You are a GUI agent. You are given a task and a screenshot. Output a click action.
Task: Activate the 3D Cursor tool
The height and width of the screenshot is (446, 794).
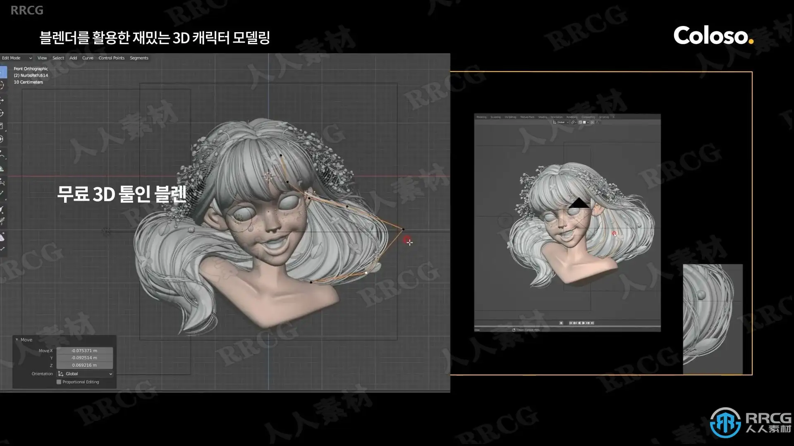coord(2,85)
